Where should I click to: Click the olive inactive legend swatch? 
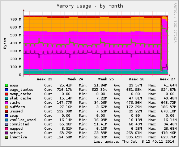point(7,137)
